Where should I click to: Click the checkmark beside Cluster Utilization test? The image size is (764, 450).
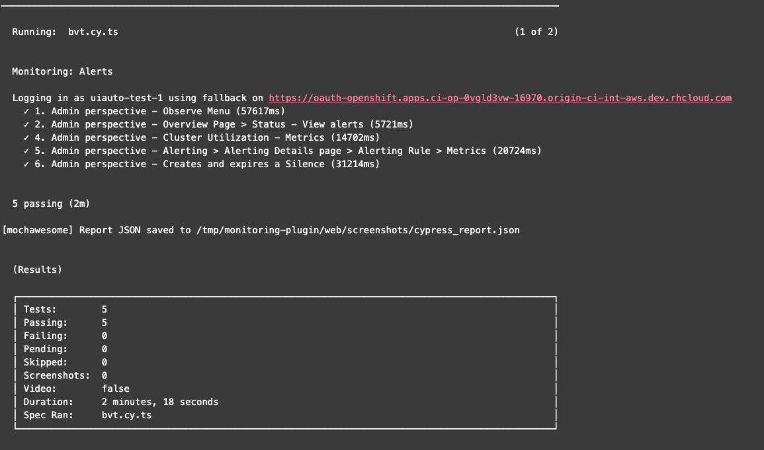(26, 137)
